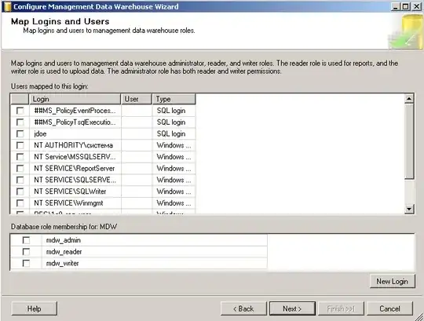Proceed with the Next button
The height and width of the screenshot is (321, 424).
click(x=292, y=308)
